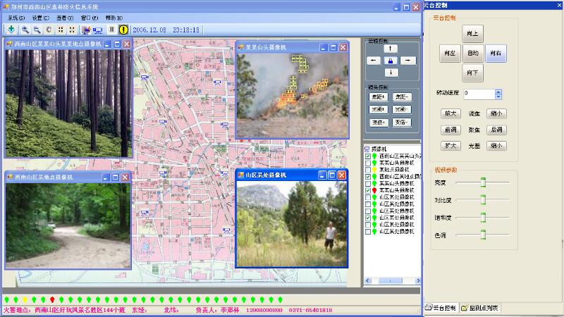564x317 pixels.
Task: Increase rotation speed with the spinner up arrow
Action: [x=498, y=91]
